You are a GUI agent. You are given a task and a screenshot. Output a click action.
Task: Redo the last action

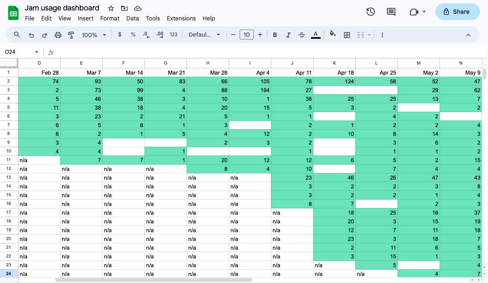coord(45,35)
